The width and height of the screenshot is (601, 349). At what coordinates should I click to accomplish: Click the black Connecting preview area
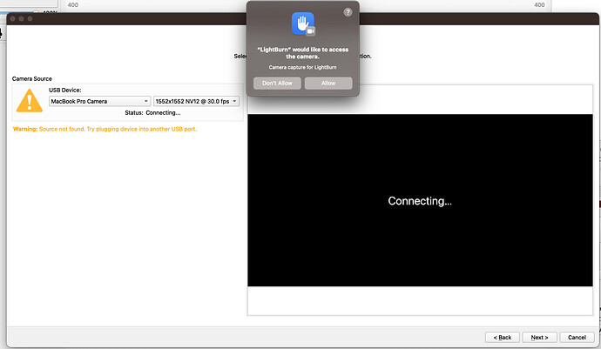[420, 200]
